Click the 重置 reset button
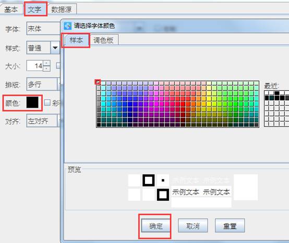Viewport: 289px width, 243px height. tap(230, 226)
